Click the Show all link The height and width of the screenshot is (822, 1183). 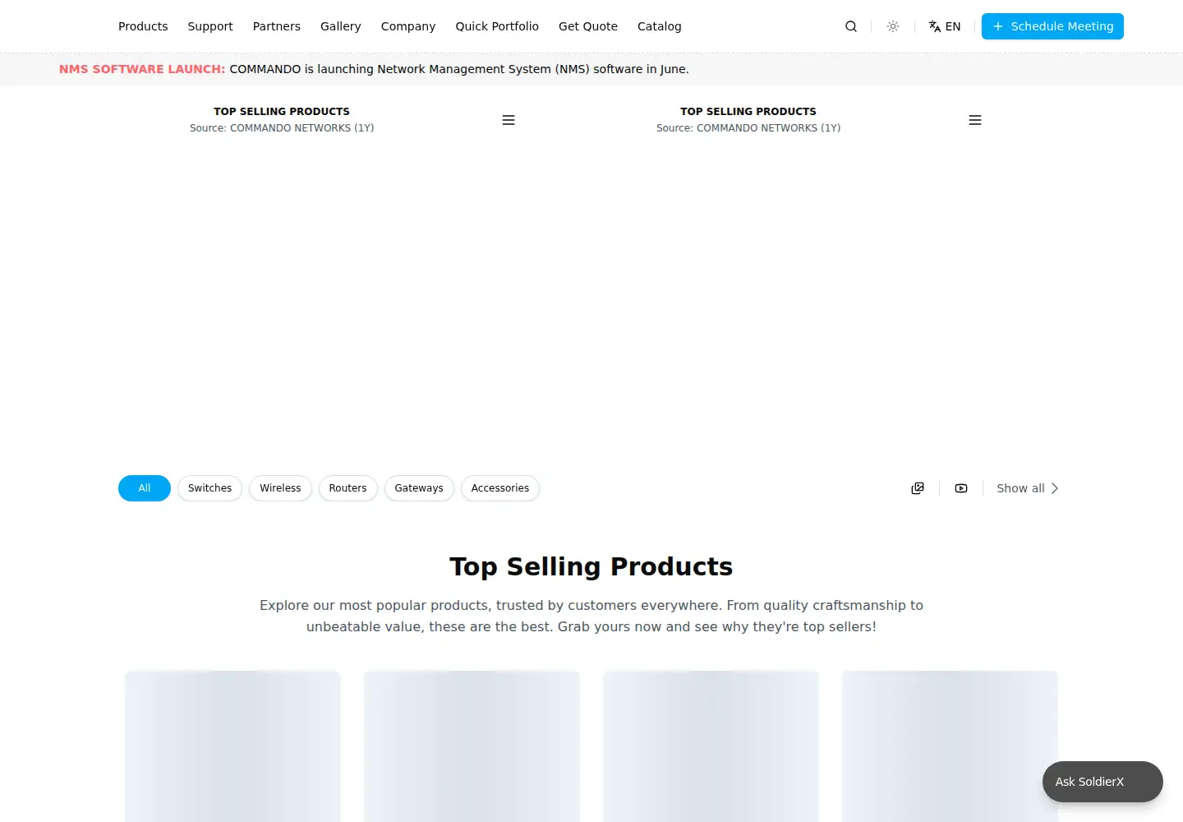(x=1028, y=488)
